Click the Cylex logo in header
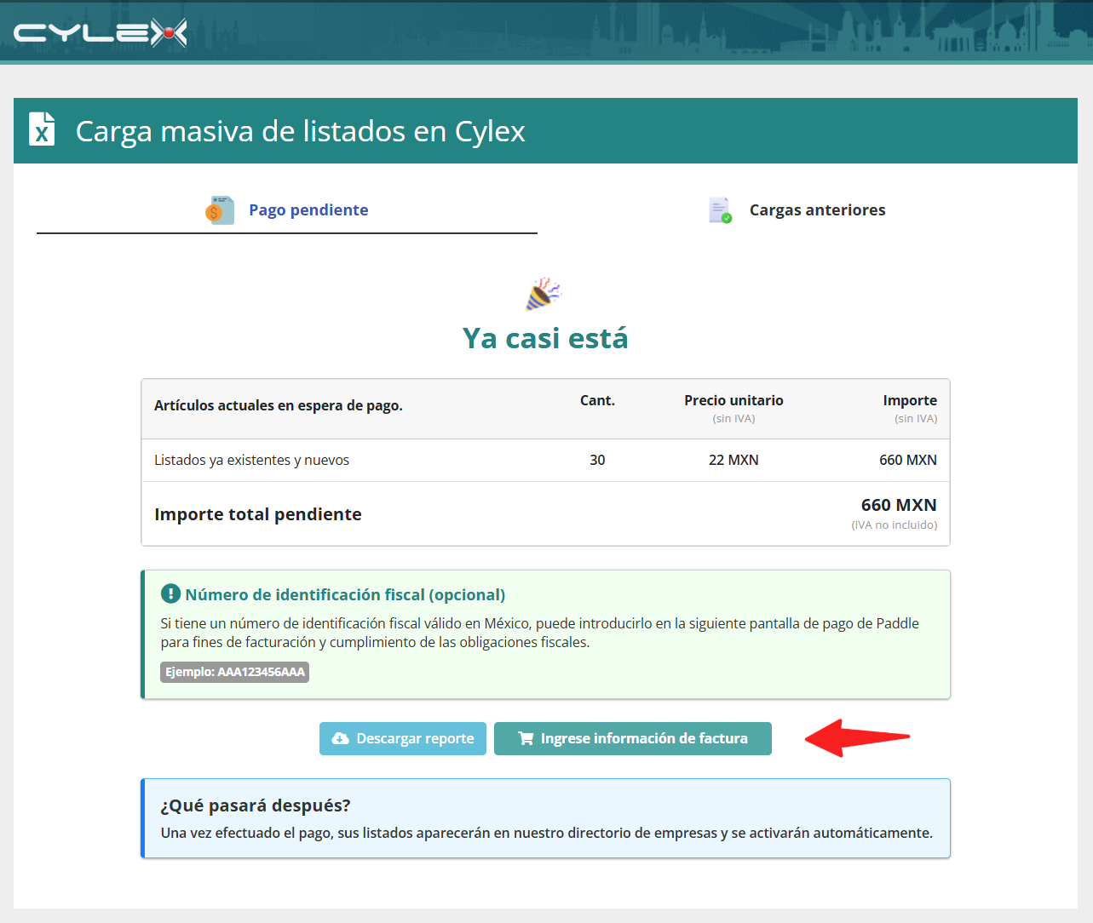 click(x=101, y=33)
